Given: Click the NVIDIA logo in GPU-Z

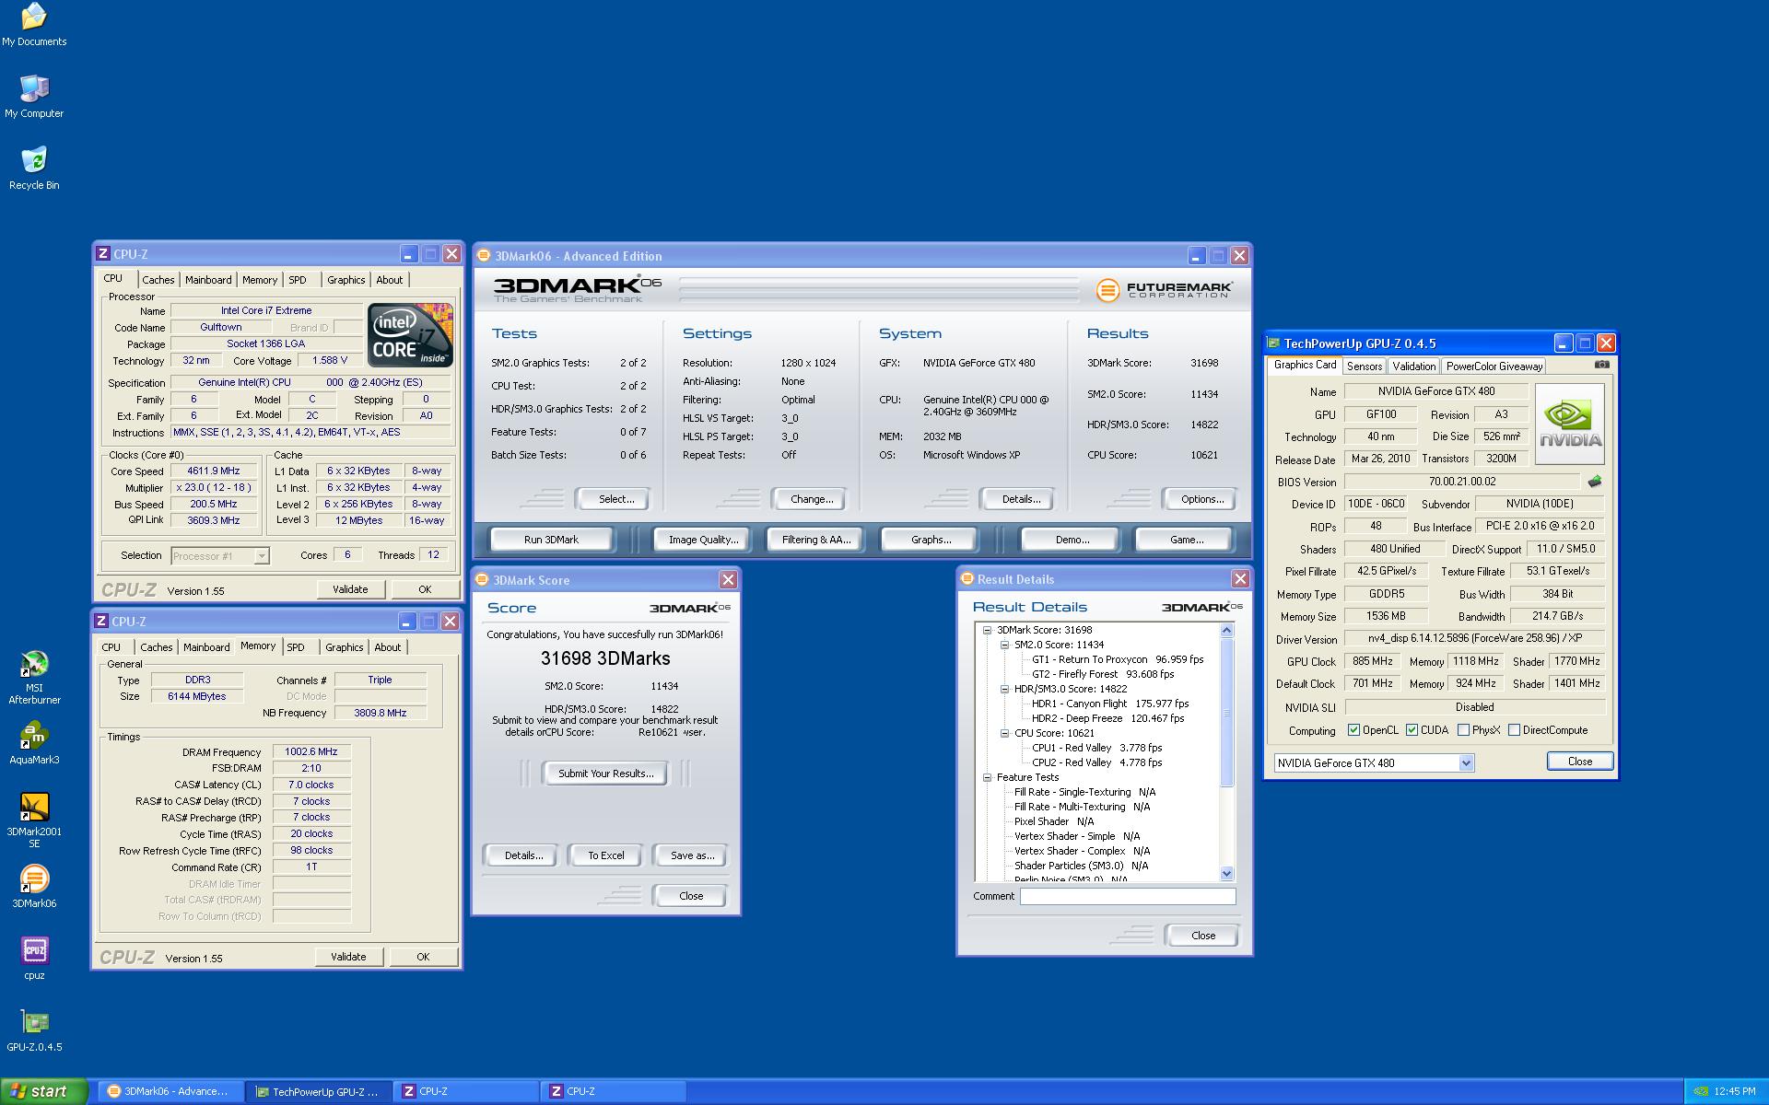Looking at the screenshot, I should [1570, 424].
